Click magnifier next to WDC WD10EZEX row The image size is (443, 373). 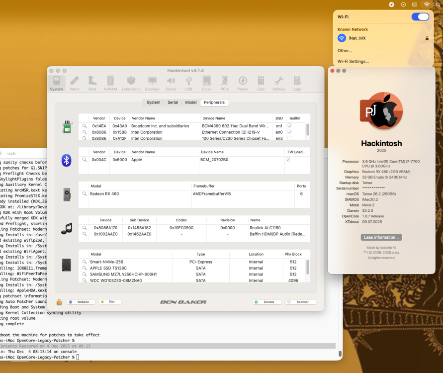[85, 280]
